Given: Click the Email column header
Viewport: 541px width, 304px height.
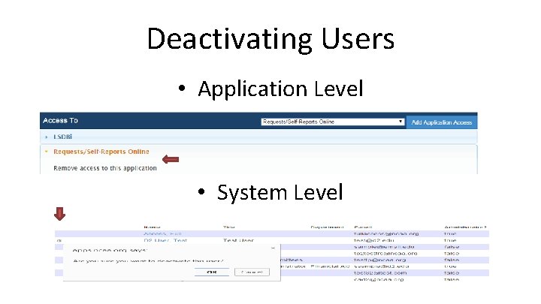Looking at the screenshot, I should click(363, 227).
